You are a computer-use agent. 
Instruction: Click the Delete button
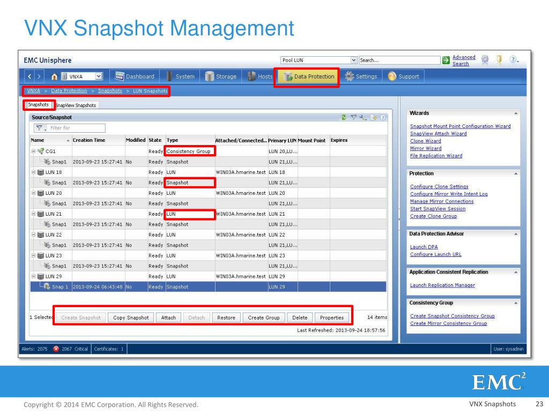click(x=300, y=318)
